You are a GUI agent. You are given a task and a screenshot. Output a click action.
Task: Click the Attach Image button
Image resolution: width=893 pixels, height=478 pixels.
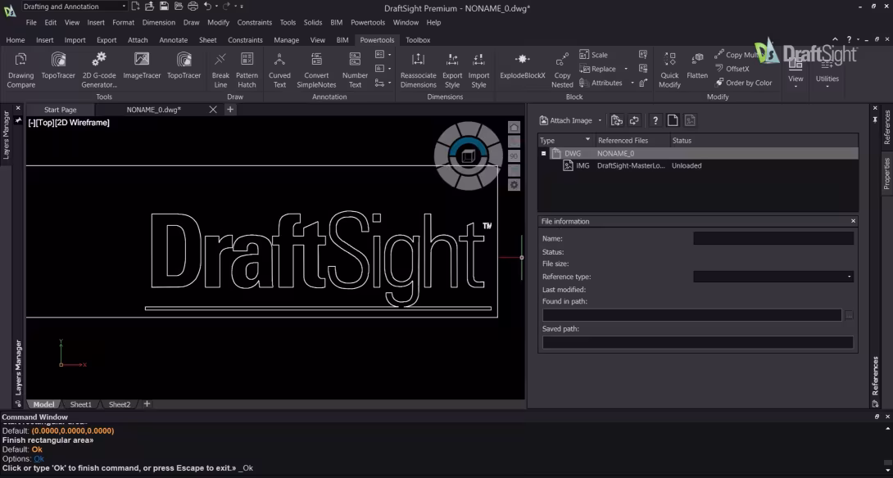point(566,120)
